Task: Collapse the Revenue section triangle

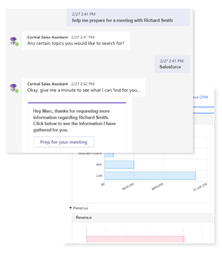Action: coord(71,208)
